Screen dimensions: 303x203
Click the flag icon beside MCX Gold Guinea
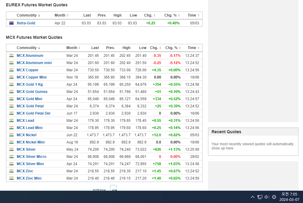[x=11, y=91]
